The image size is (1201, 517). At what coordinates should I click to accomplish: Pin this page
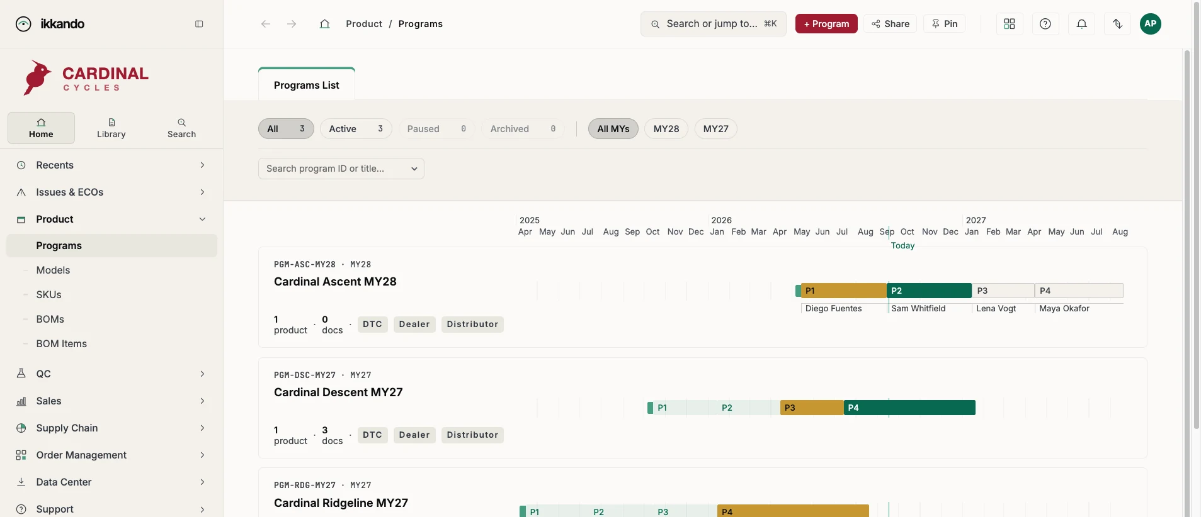click(944, 24)
